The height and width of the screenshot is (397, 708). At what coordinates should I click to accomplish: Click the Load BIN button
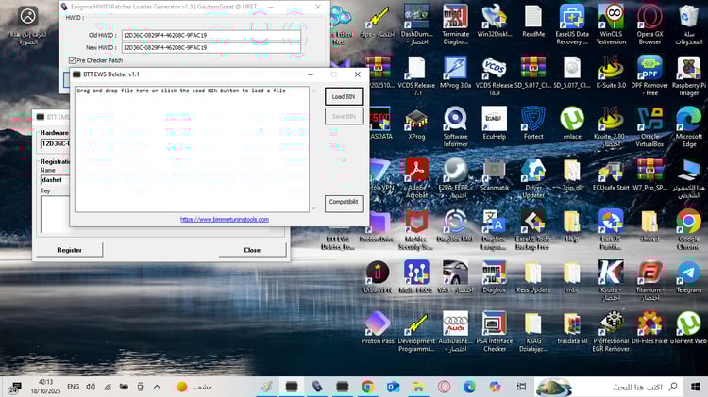click(344, 96)
